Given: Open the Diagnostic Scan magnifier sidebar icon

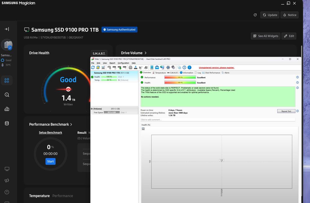Looking at the screenshot, I should pyautogui.click(x=7, y=95).
